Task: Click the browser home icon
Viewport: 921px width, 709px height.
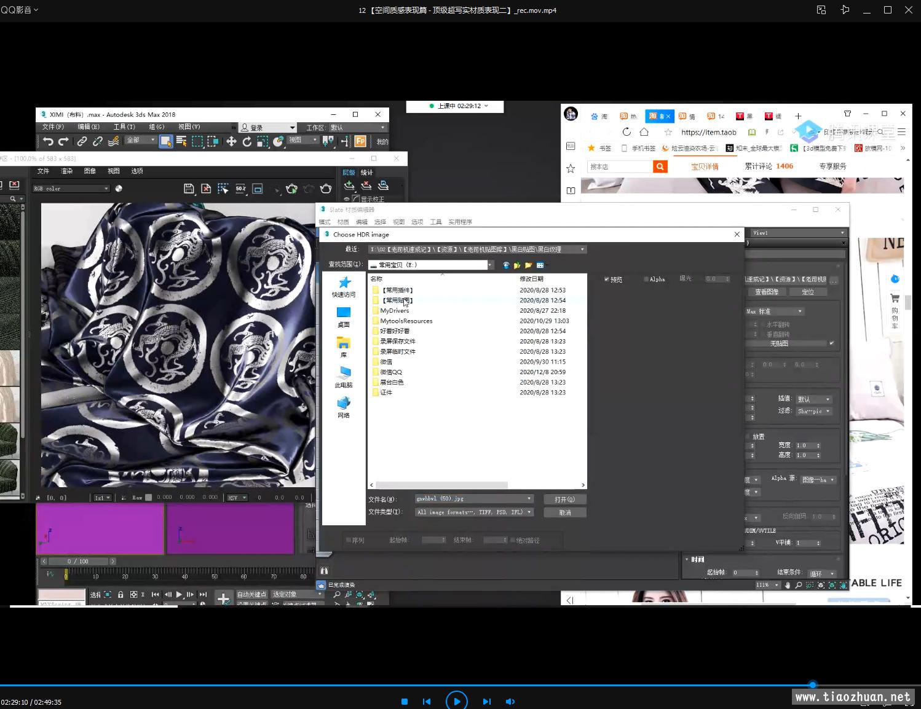Action: 644,131
